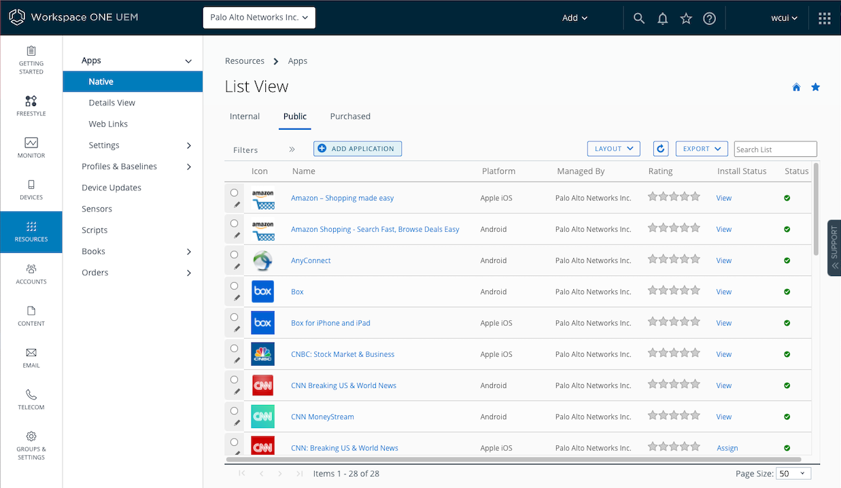Viewport: 841px width, 488px height.
Task: Select the radio button for Amazon Shopping
Action: point(234,223)
